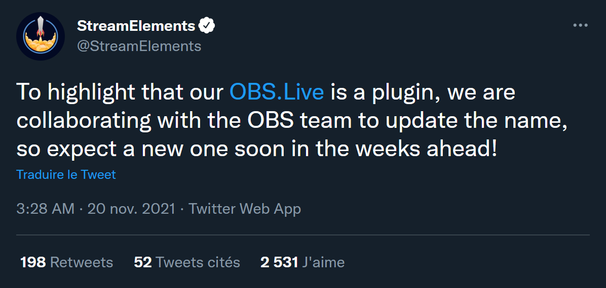Viewport: 606px width, 288px height.
Task: Click the StreamElements display name
Action: [x=136, y=26]
